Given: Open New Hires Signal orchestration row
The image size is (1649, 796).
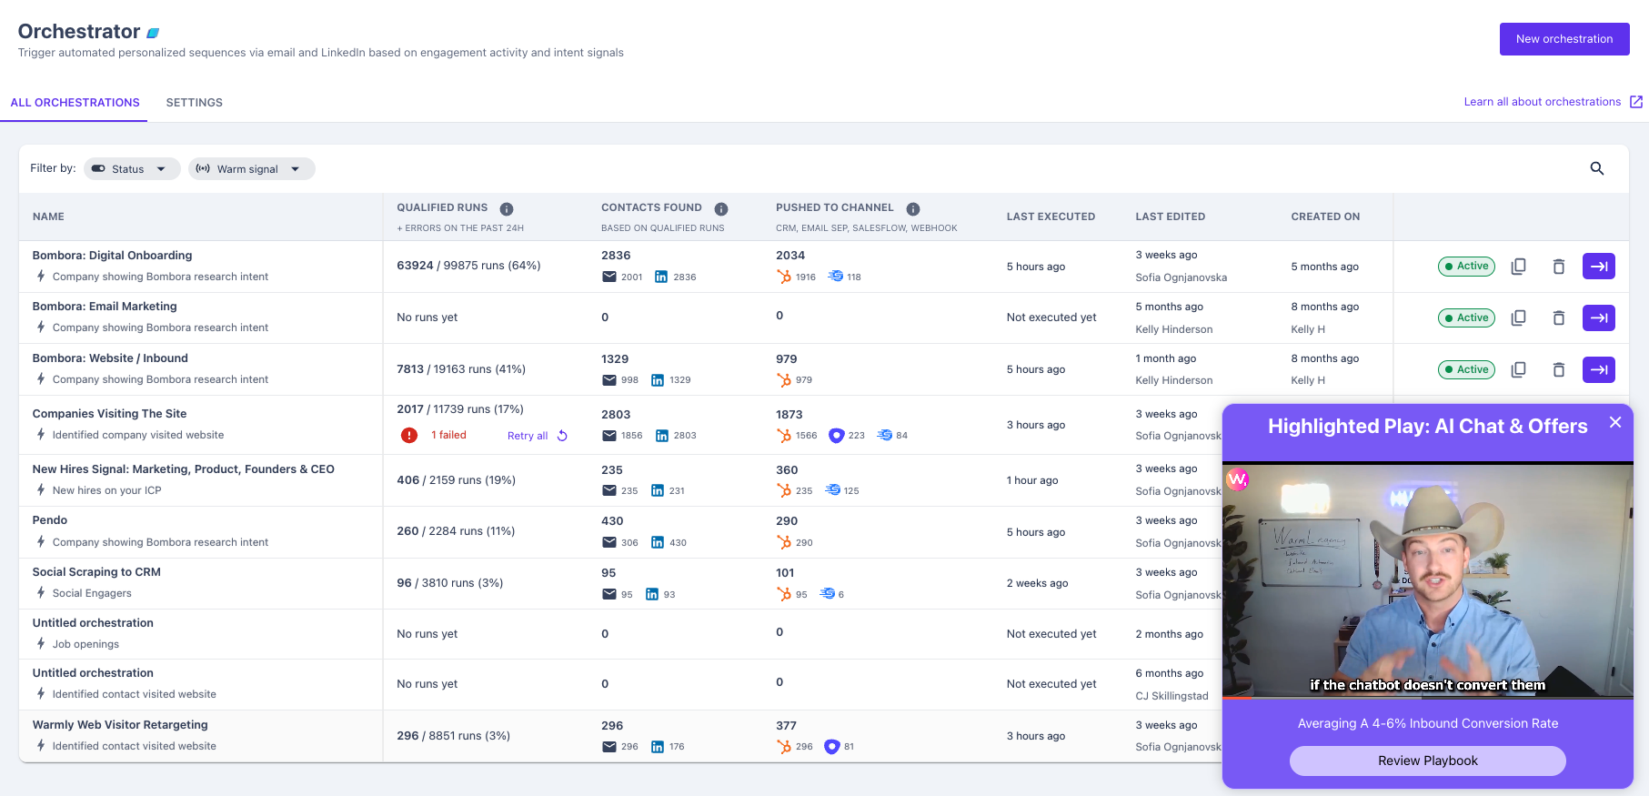Looking at the screenshot, I should pyautogui.click(x=183, y=469).
